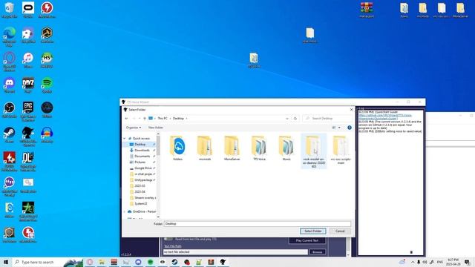Select Google Drive in the navigation pane
Image resolution: width=475 pixels, height=267 pixels.
[143, 168]
